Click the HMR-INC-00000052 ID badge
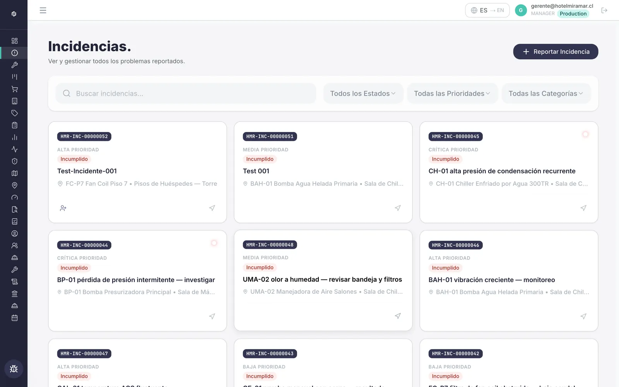Image resolution: width=619 pixels, height=387 pixels. (x=84, y=136)
